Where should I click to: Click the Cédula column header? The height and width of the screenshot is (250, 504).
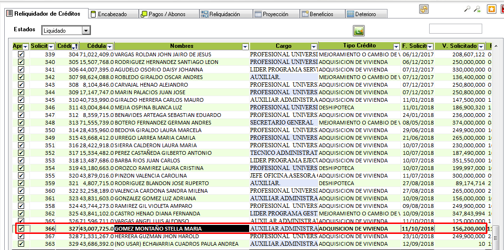pyautogui.click(x=97, y=46)
